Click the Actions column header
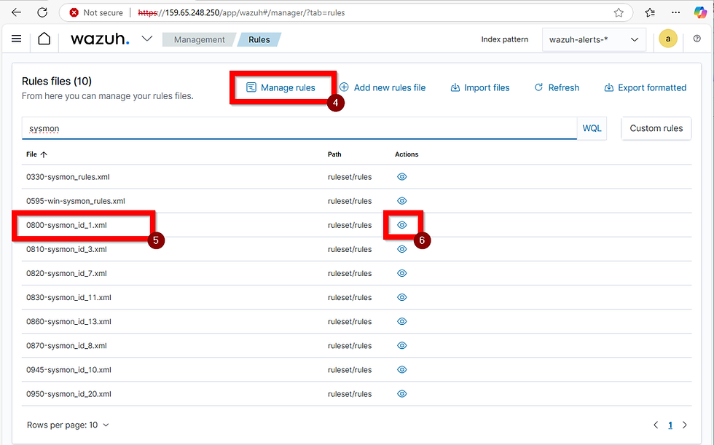The width and height of the screenshot is (714, 445). point(407,154)
